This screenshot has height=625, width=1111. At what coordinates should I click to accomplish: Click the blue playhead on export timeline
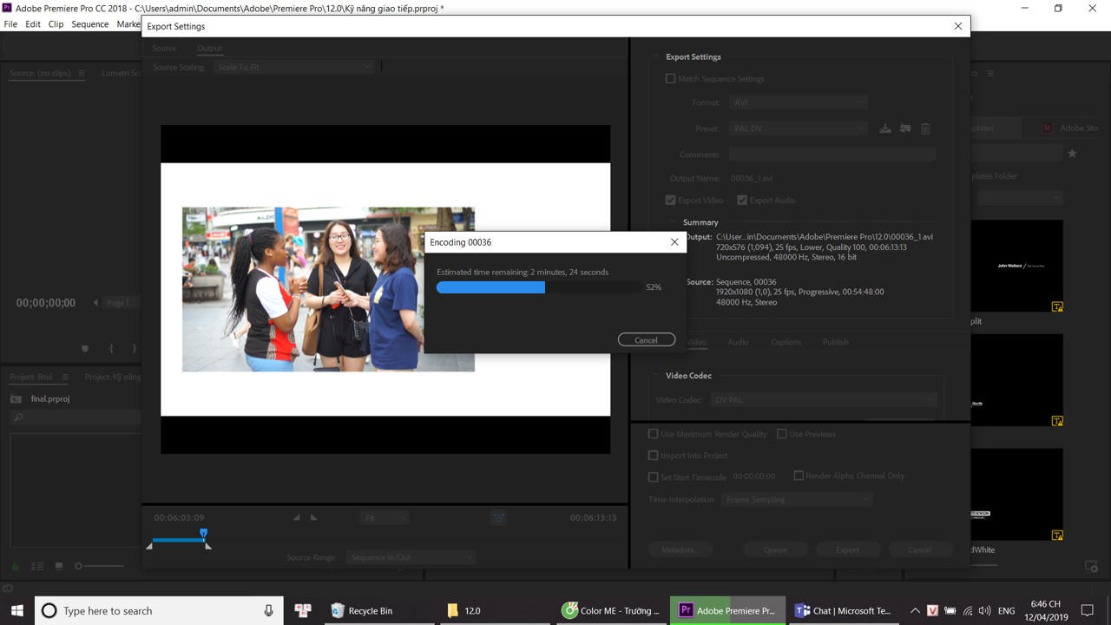[x=203, y=534]
